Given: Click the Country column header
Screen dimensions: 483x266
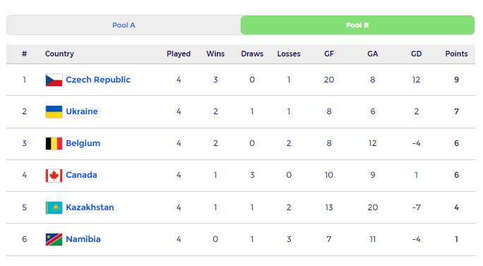Looking at the screenshot, I should (59, 54).
